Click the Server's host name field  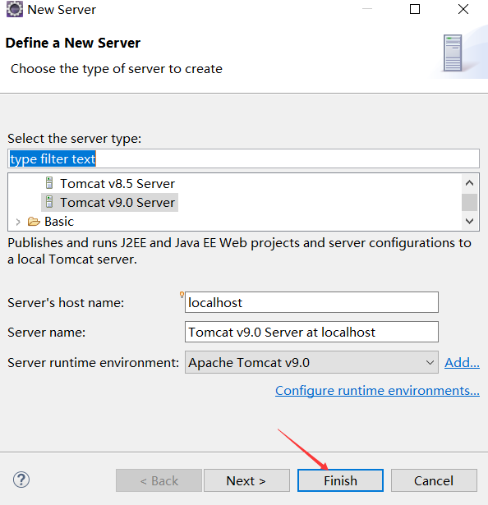[x=311, y=302]
